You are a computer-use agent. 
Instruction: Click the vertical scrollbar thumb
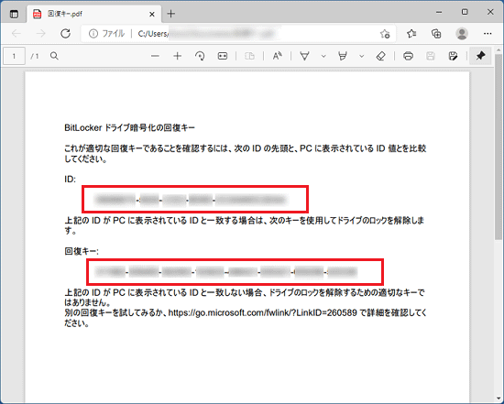pos(499,147)
